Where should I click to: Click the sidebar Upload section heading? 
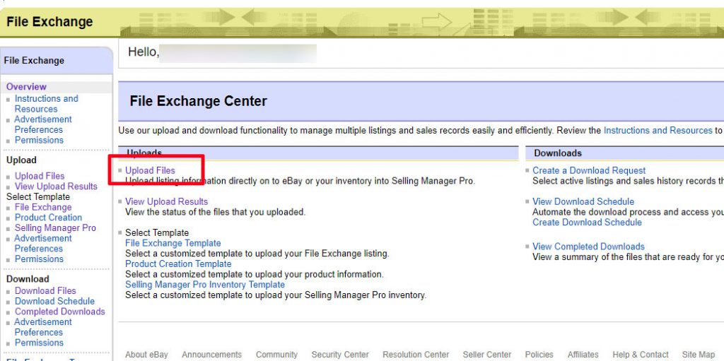coord(21,160)
